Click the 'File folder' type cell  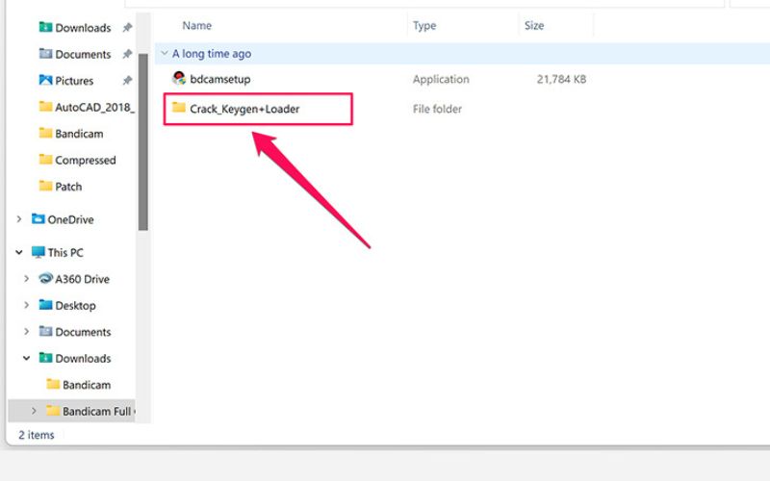(x=437, y=109)
